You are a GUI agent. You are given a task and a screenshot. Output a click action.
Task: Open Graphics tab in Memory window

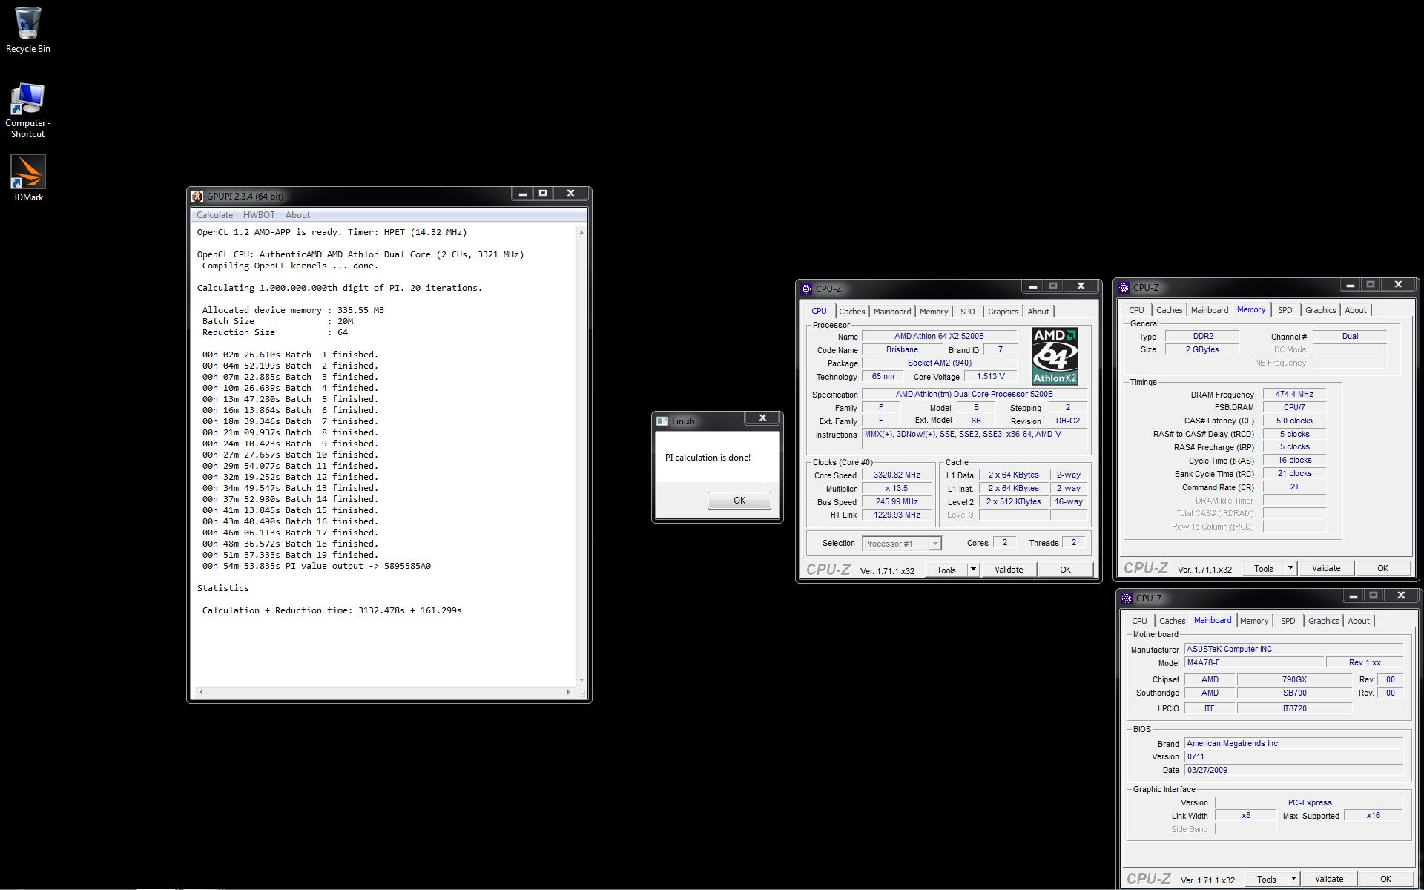coord(1320,310)
